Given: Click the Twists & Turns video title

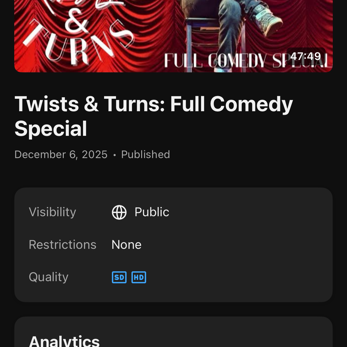Looking at the screenshot, I should (154, 116).
